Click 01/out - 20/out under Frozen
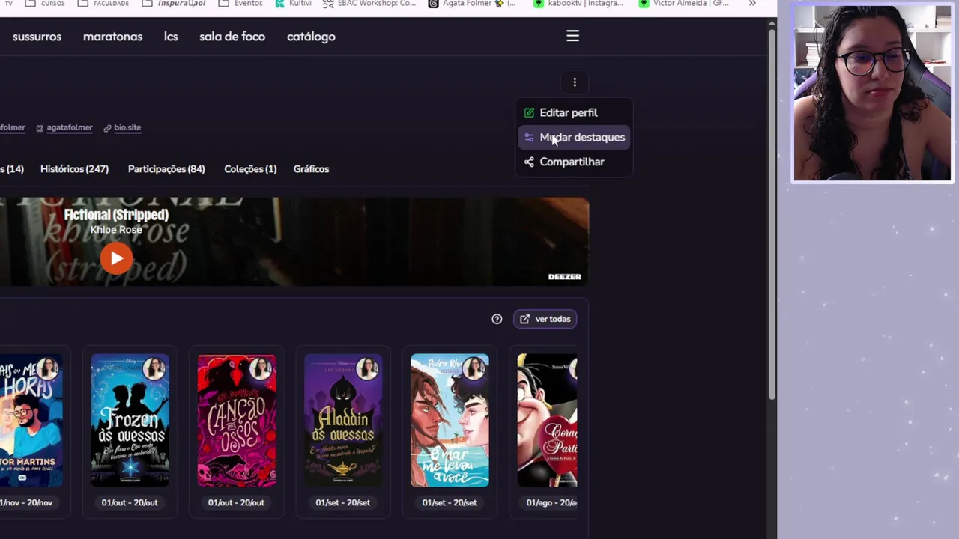Screen dimensions: 959x539 [130, 502]
